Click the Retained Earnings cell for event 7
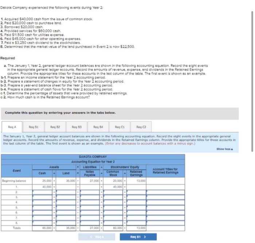255x243 pixels. pos(136,218)
